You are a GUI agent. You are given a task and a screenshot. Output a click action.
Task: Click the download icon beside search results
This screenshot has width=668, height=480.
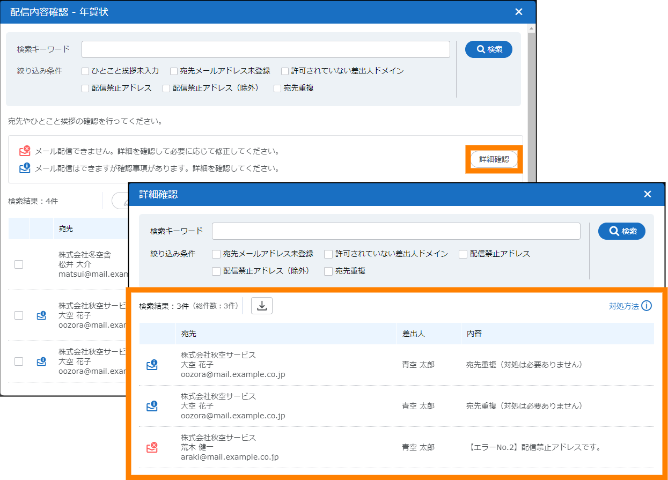tap(262, 306)
